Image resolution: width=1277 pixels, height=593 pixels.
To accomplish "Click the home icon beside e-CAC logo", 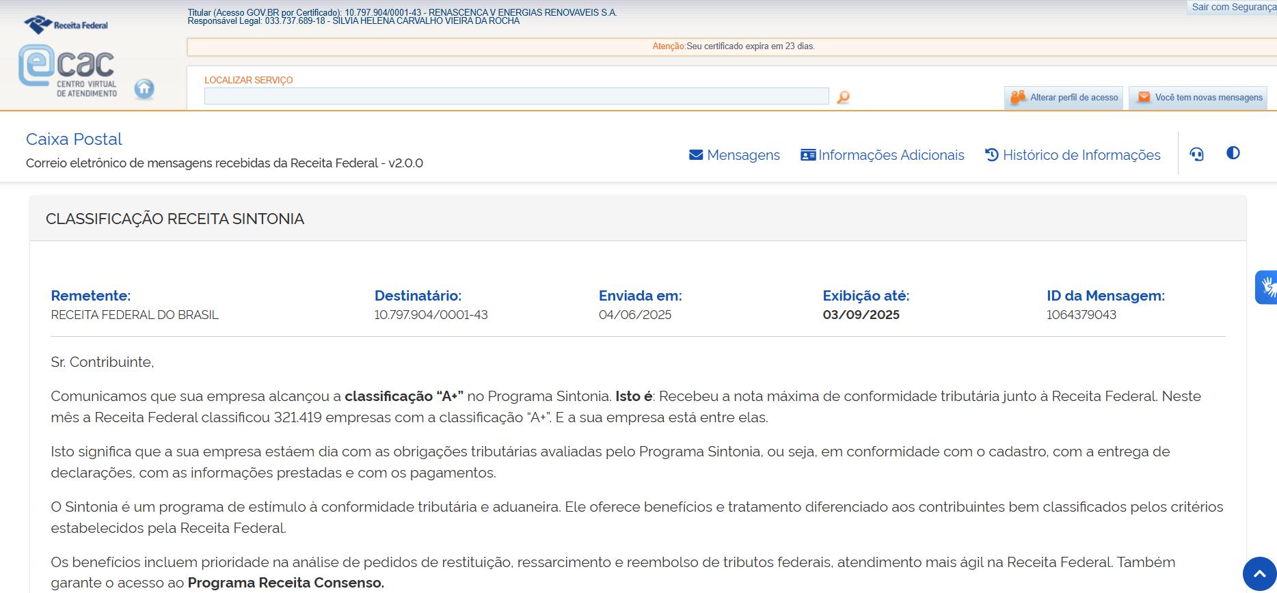I will (x=144, y=89).
